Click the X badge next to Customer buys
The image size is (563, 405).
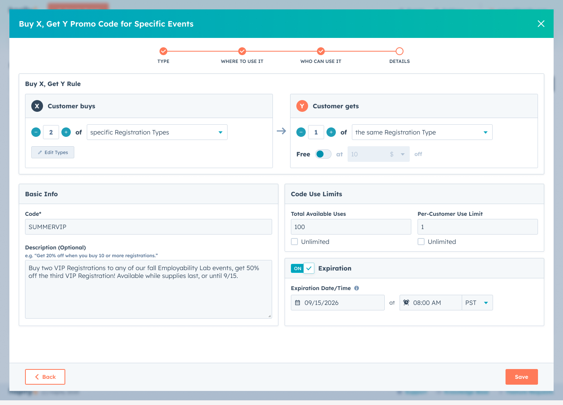pyautogui.click(x=37, y=106)
